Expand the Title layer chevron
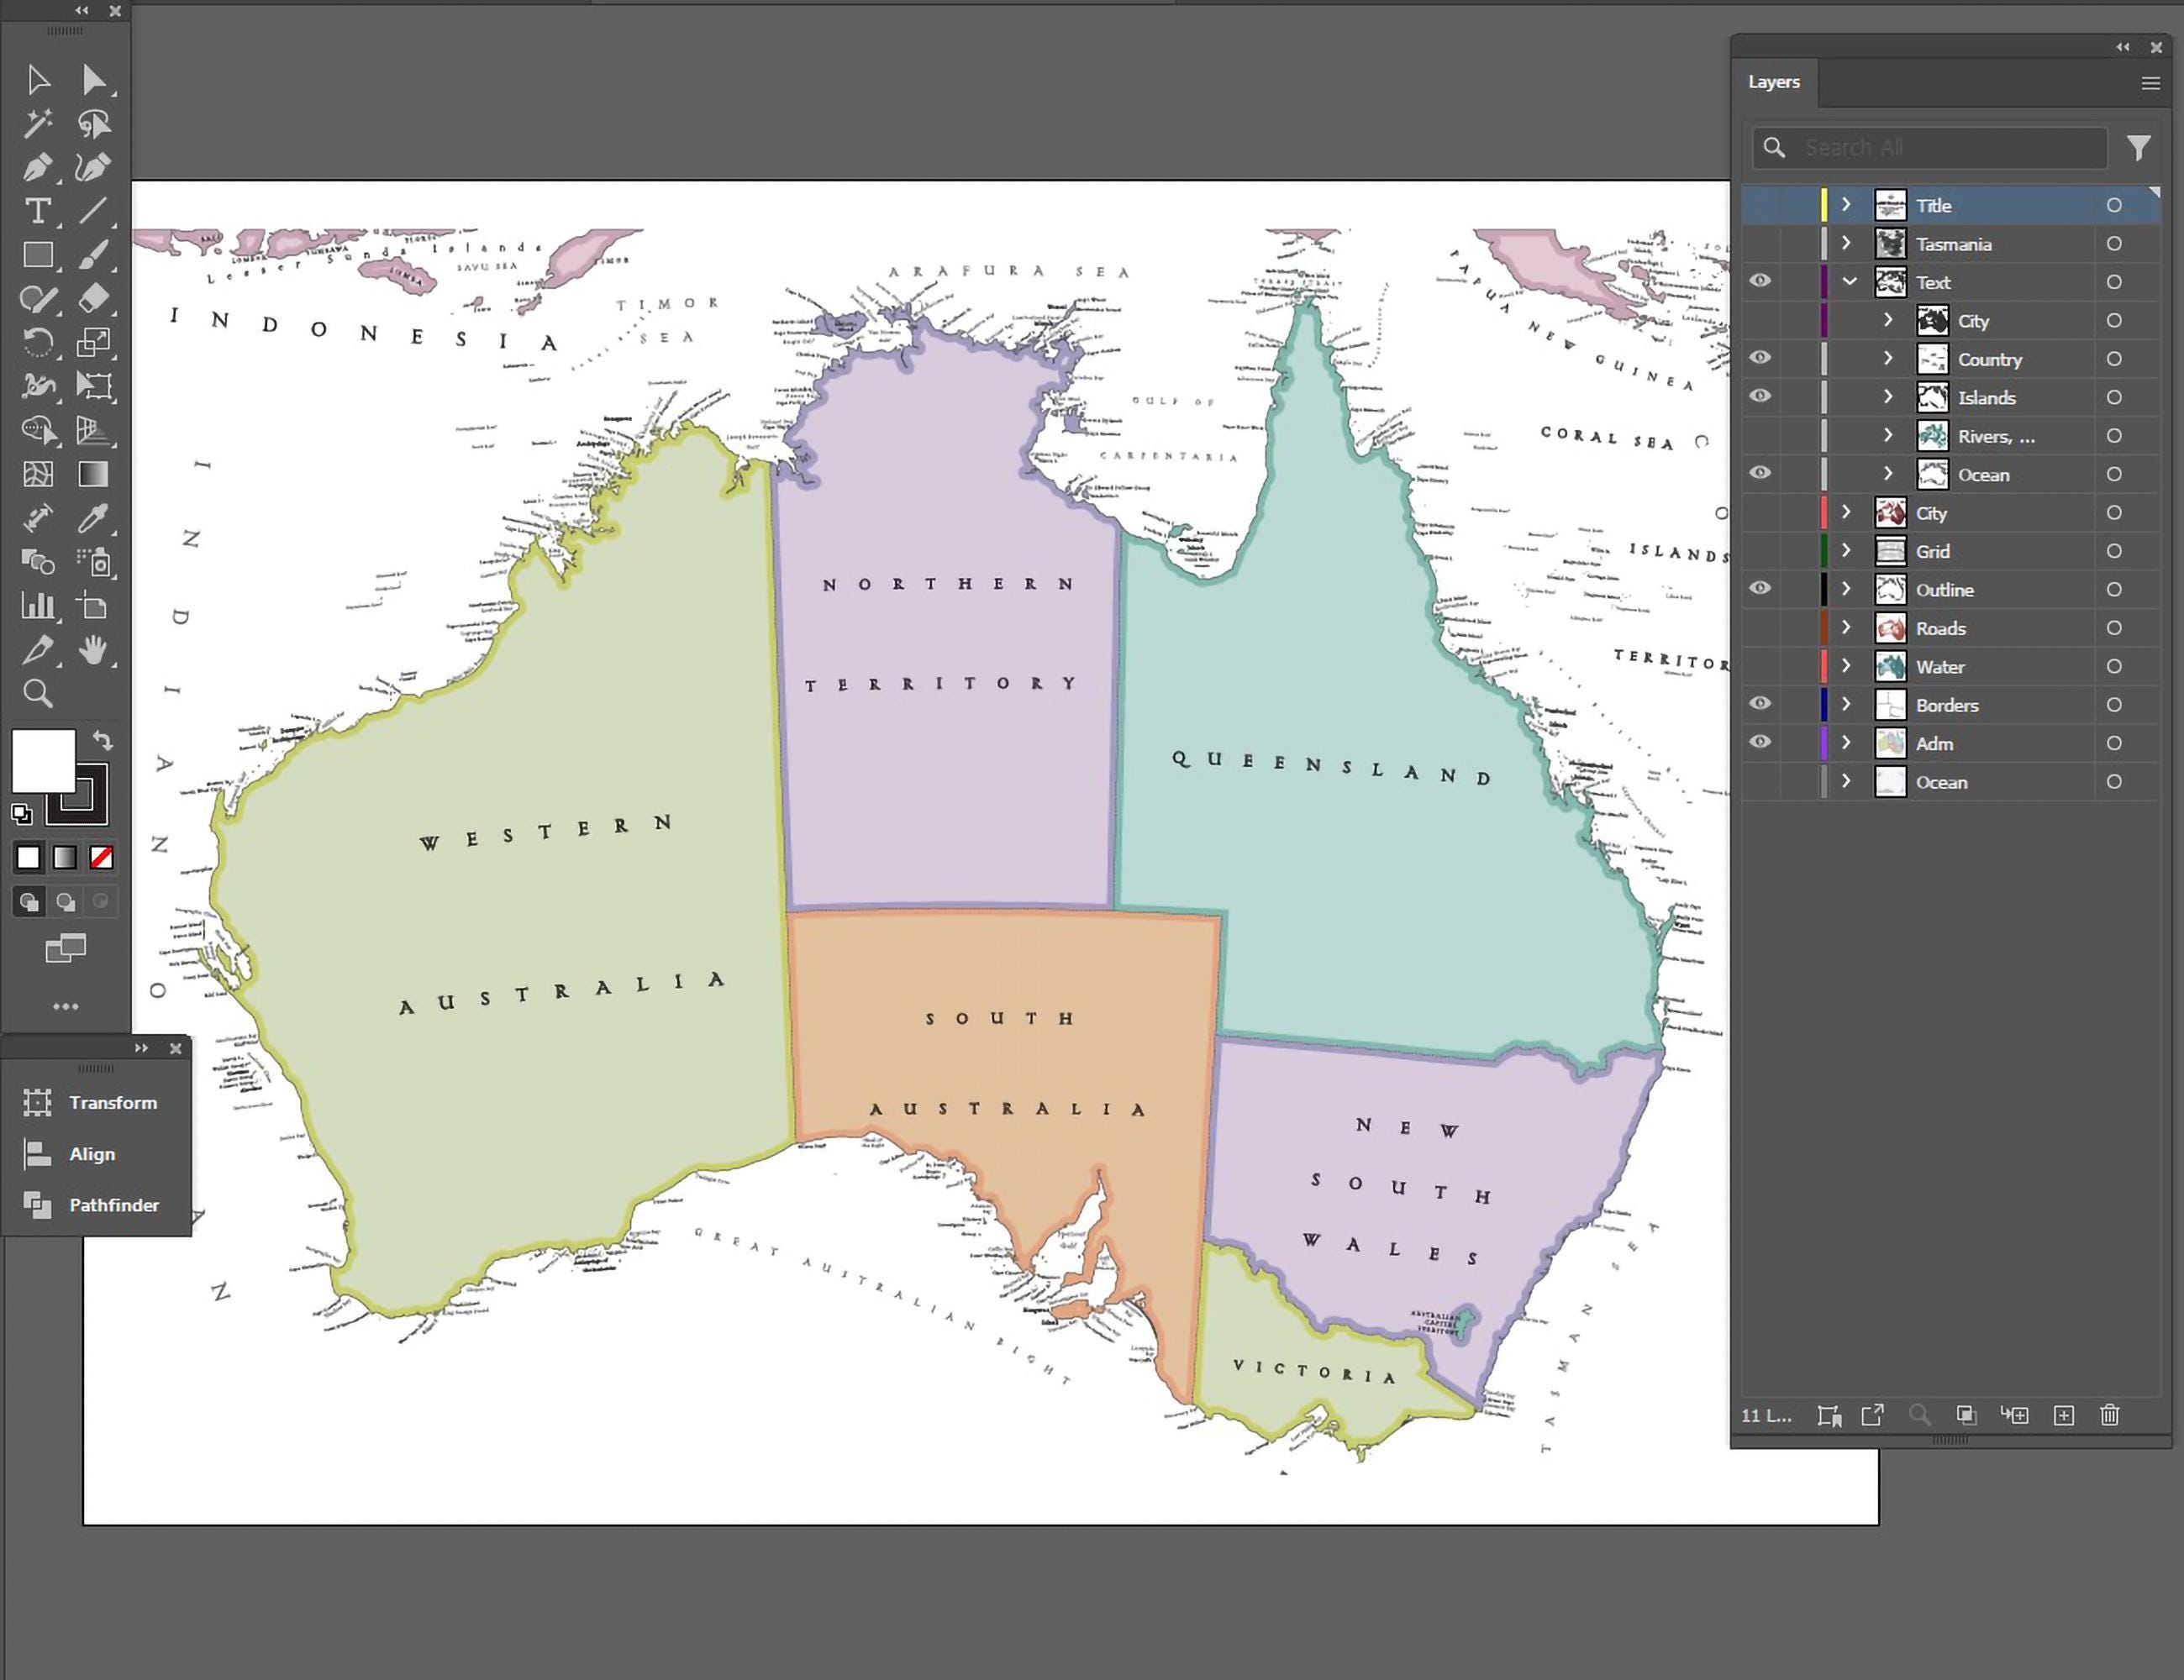 (1847, 205)
